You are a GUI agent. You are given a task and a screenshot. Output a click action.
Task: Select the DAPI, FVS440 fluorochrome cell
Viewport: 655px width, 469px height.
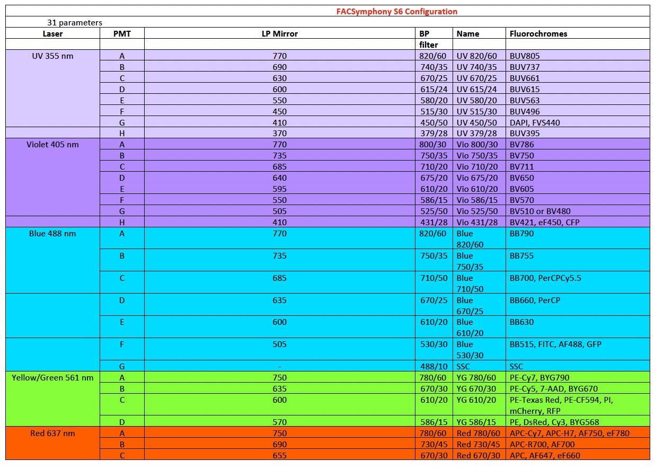[535, 122]
